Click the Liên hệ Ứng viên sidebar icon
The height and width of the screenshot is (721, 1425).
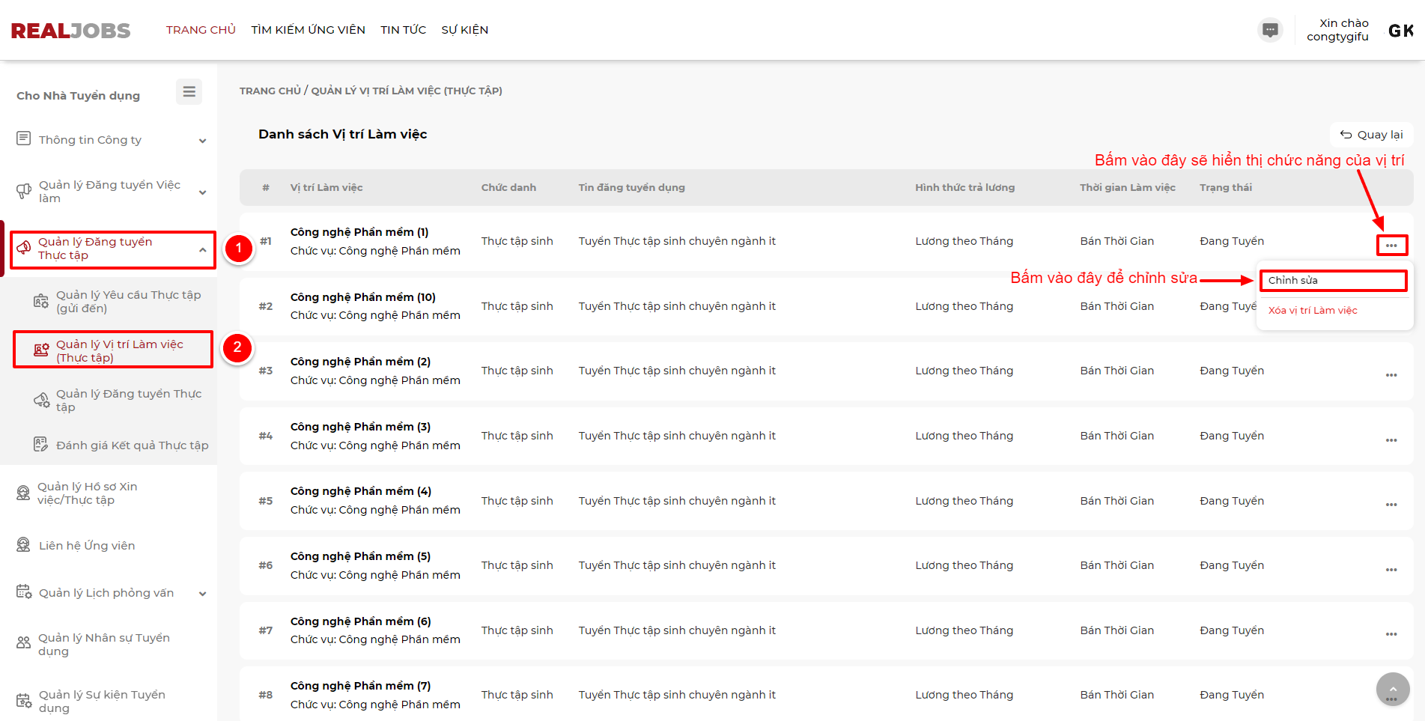[x=24, y=545]
